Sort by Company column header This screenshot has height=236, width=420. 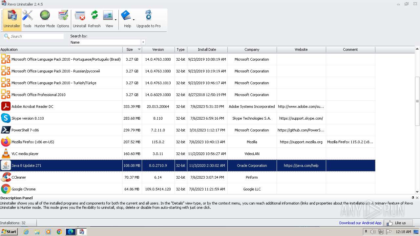pyautogui.click(x=252, y=49)
